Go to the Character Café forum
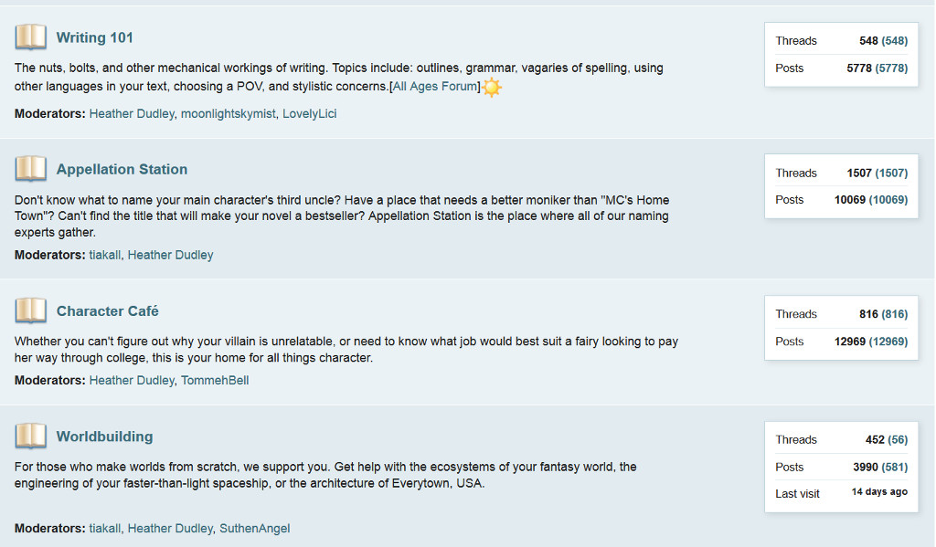Viewport: 936px width, 547px height. point(107,310)
